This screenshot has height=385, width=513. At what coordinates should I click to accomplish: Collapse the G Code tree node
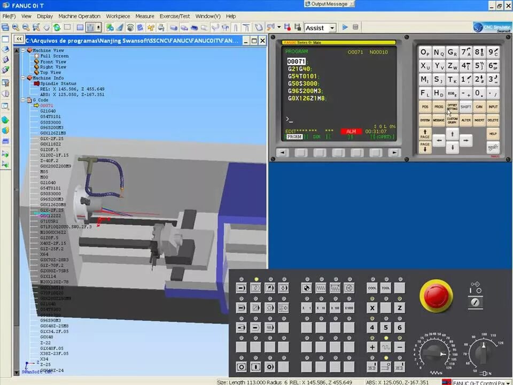pos(23,100)
